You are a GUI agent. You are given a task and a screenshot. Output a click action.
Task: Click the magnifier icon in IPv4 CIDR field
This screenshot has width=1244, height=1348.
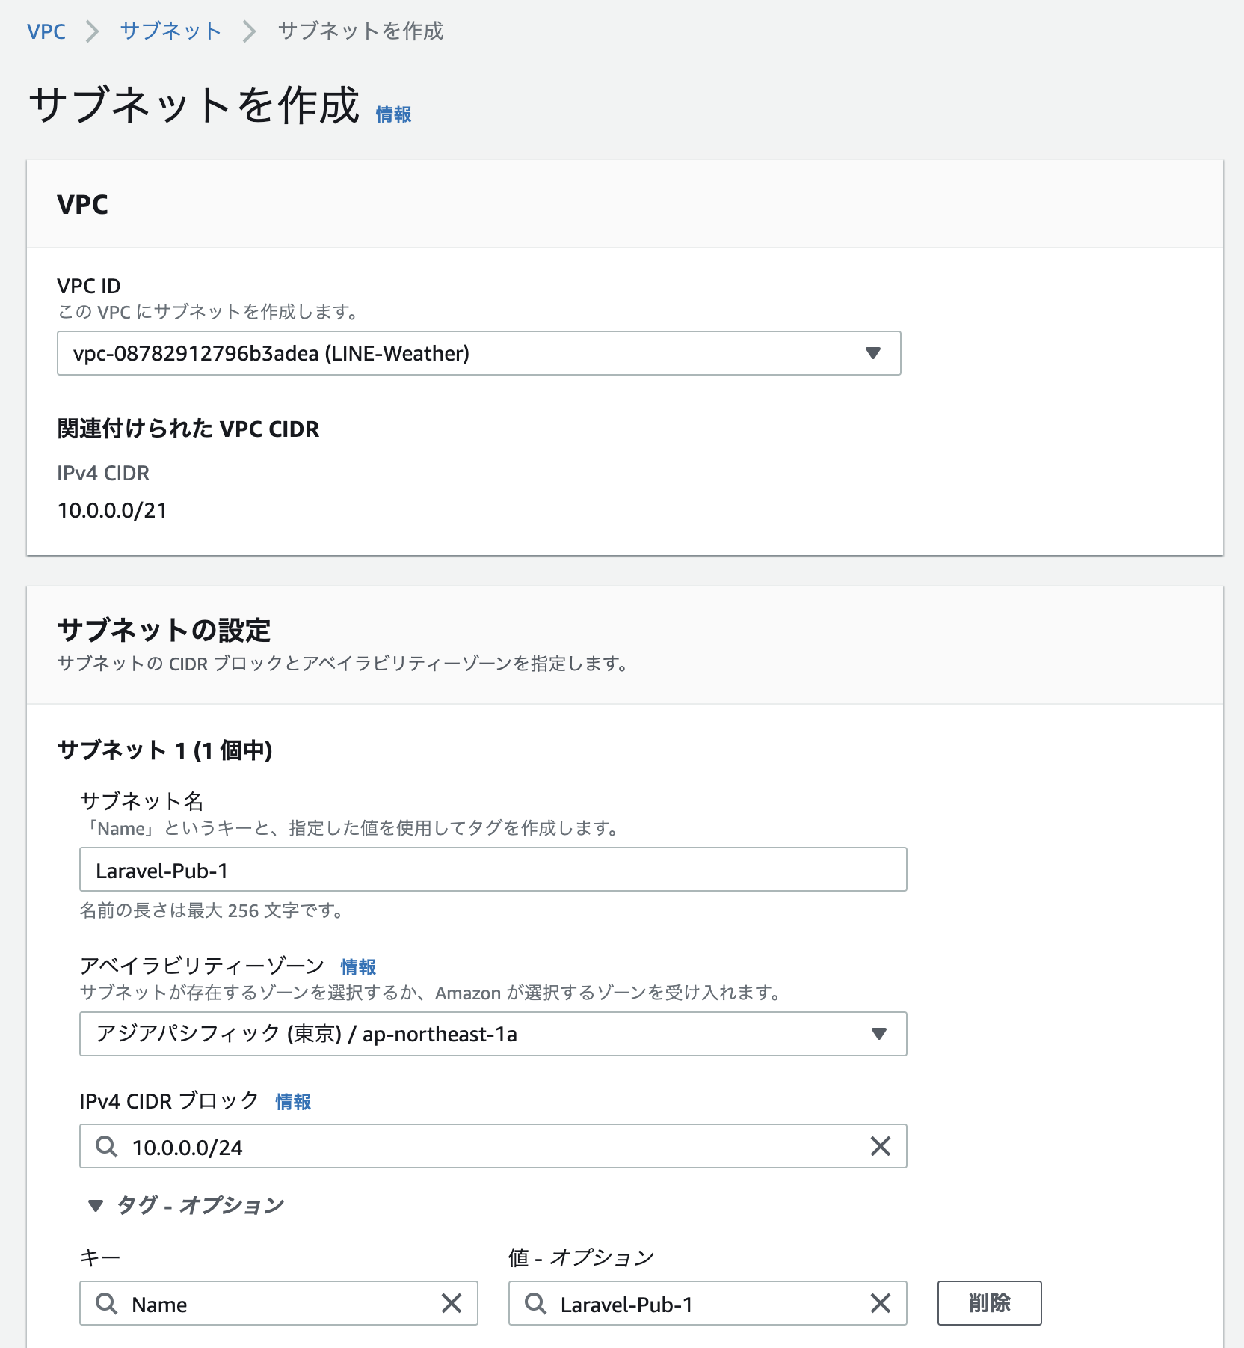tap(106, 1146)
